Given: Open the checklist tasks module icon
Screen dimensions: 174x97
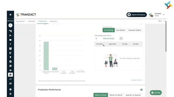Looking at the screenshot, I should tap(10, 66).
